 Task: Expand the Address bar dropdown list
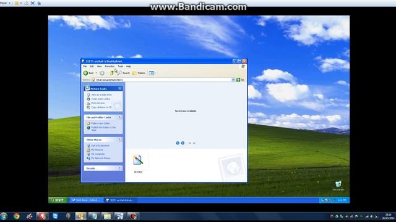pyautogui.click(x=233, y=80)
